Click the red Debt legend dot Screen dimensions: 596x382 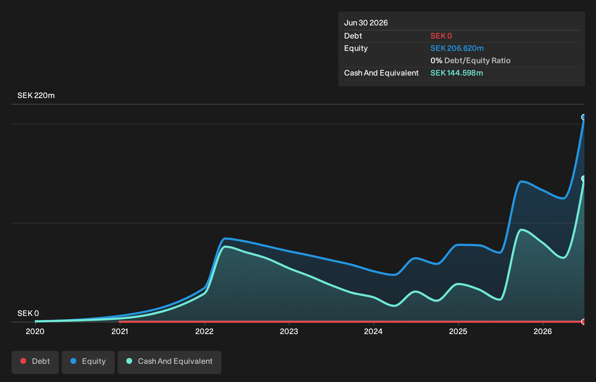23,361
